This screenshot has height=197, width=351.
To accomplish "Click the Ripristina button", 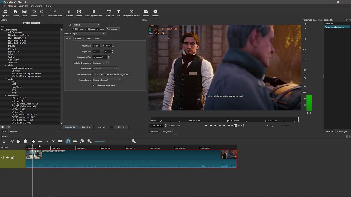I will tap(86, 127).
